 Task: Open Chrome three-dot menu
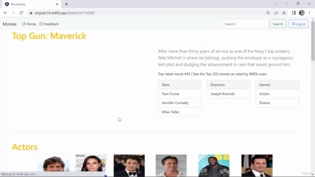pos(310,13)
